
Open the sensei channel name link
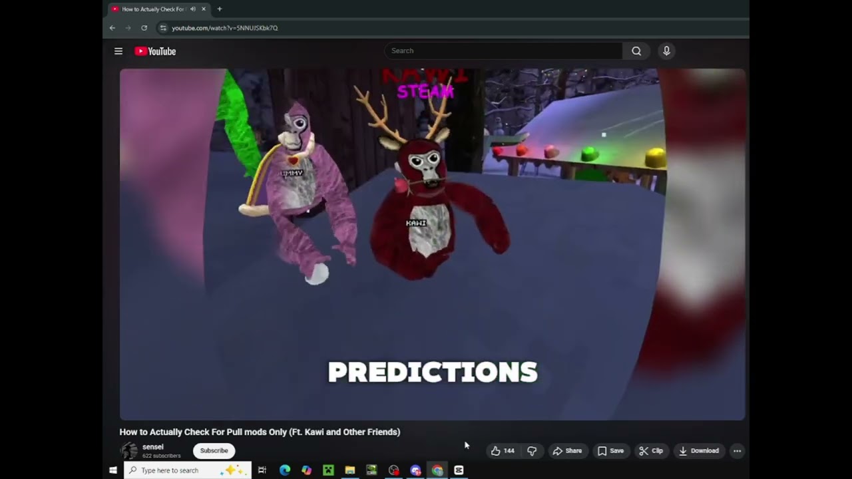(152, 447)
